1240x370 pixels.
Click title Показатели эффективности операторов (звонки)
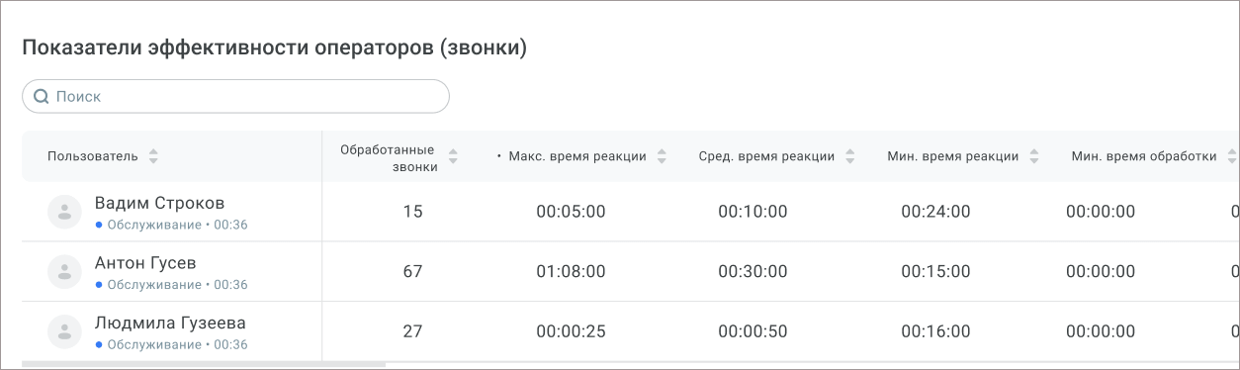[274, 48]
